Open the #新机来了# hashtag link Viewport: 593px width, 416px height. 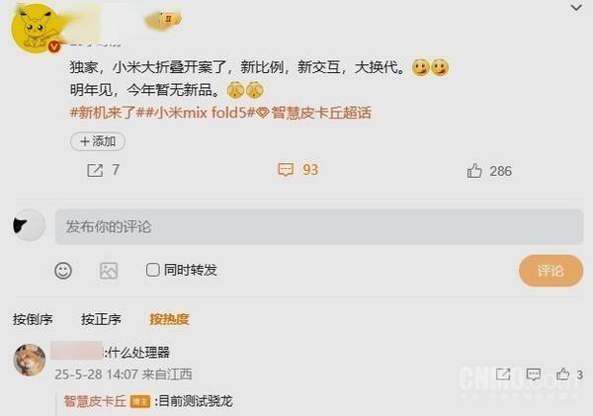point(103,113)
